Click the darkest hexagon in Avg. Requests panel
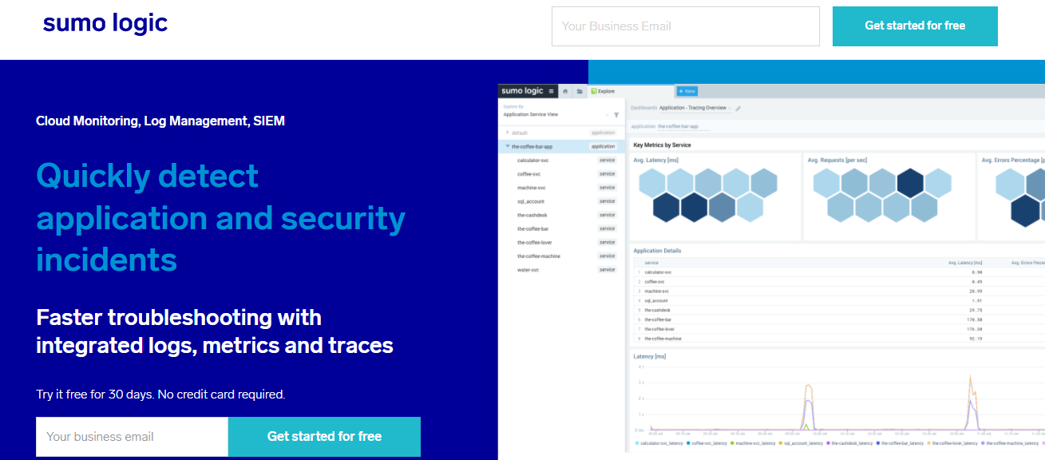This screenshot has width=1045, height=460. click(x=910, y=183)
